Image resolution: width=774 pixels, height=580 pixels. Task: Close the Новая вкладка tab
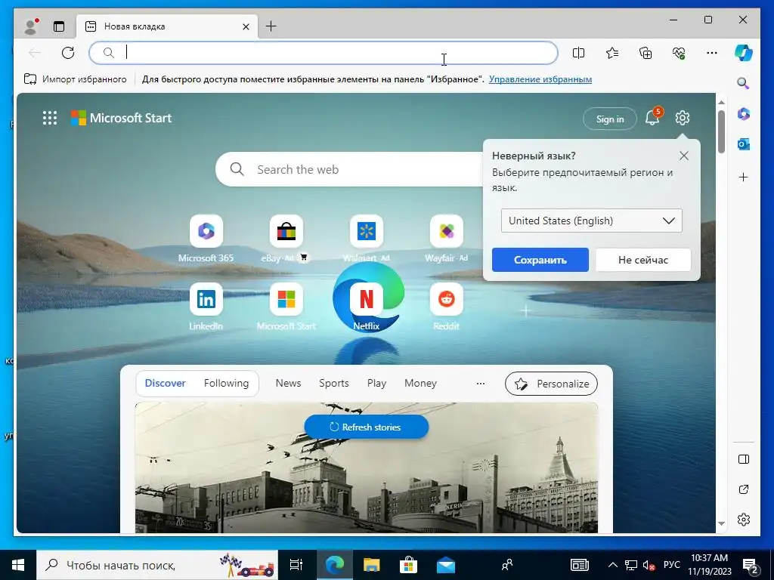tap(246, 26)
